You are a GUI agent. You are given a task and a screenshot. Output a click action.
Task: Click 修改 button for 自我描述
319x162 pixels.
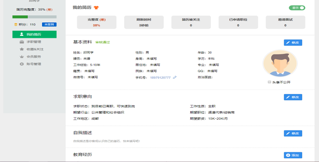tap(293, 133)
